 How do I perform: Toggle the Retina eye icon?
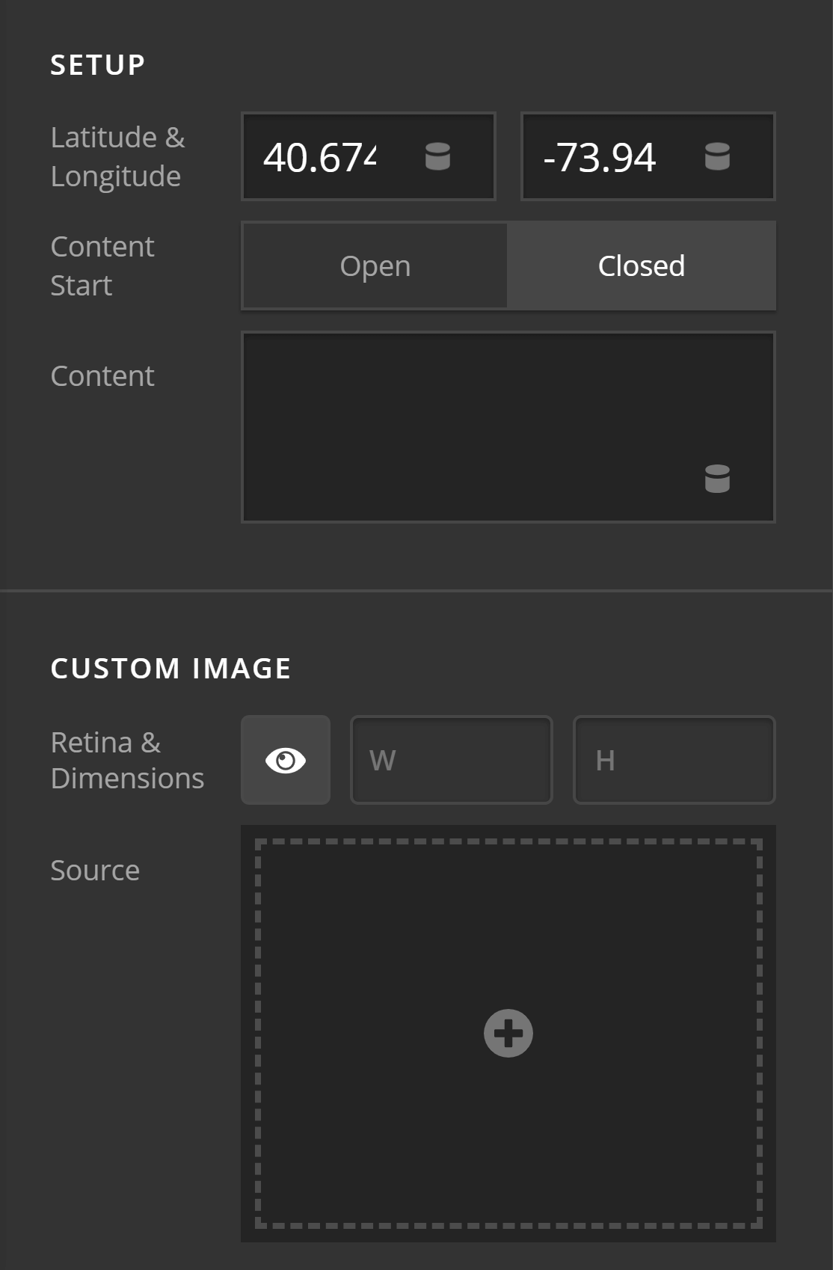286,760
